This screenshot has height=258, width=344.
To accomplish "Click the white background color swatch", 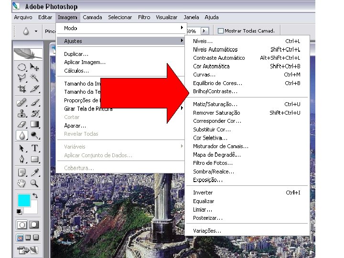I will click(33, 209).
